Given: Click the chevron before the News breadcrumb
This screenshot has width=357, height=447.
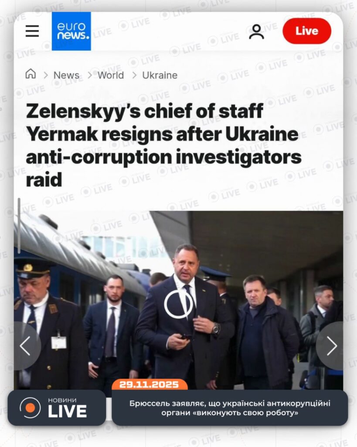Looking at the screenshot, I should pos(45,75).
